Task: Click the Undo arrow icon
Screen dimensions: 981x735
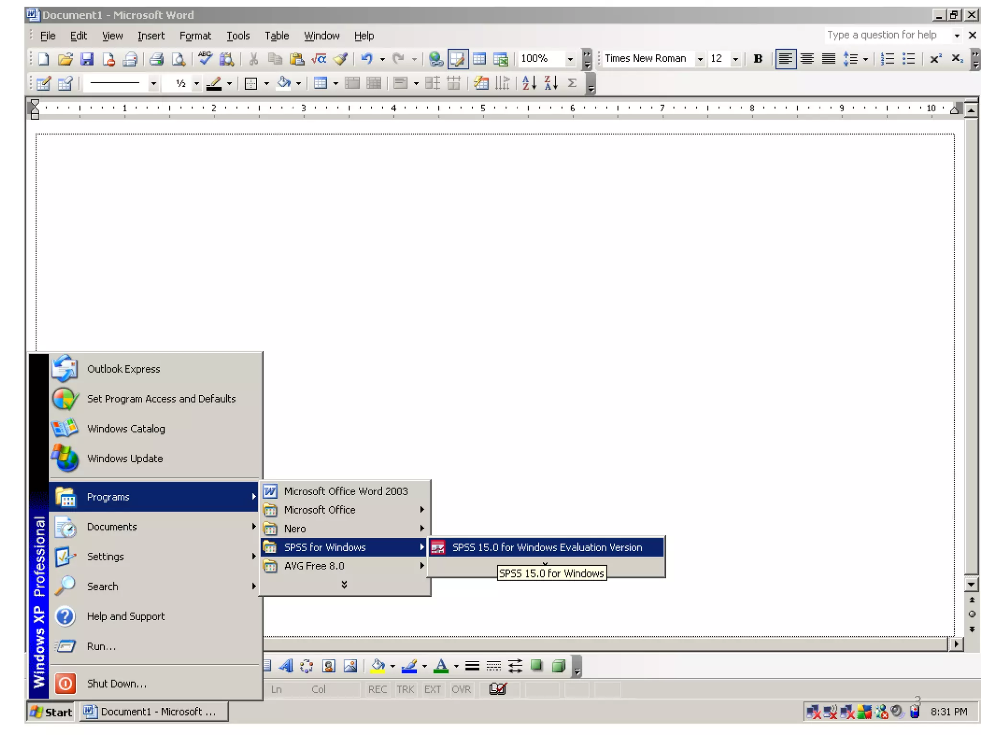Action: click(367, 59)
